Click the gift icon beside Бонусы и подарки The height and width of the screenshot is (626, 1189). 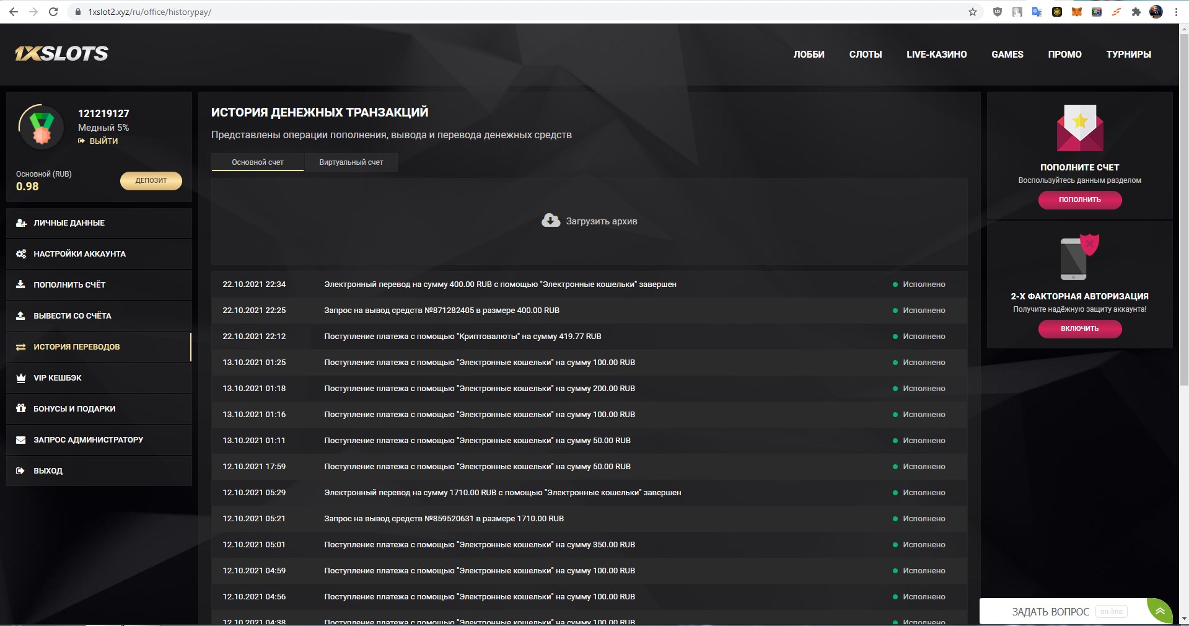20,408
